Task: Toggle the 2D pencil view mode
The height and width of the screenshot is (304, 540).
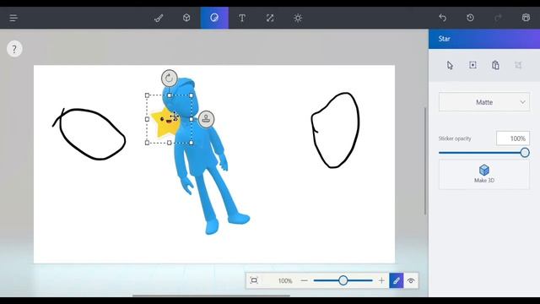Action: coord(397,280)
